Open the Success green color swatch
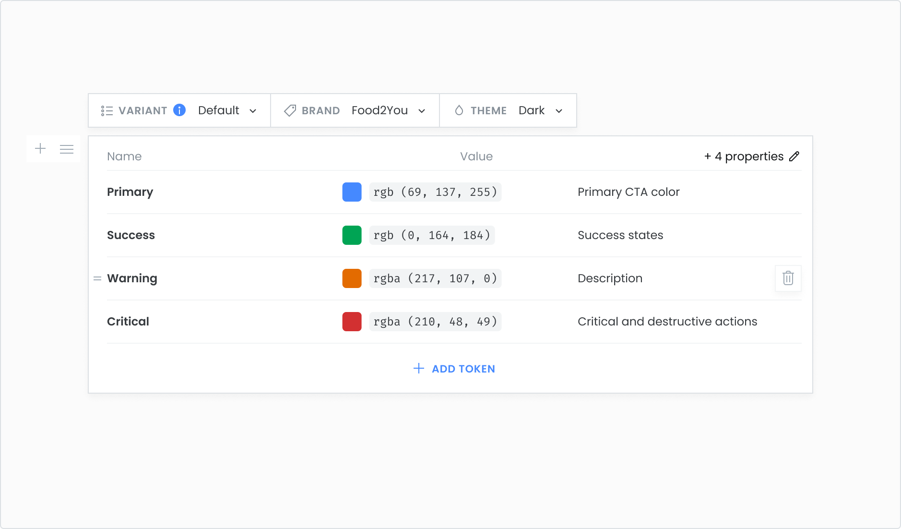901x529 pixels. coord(352,235)
